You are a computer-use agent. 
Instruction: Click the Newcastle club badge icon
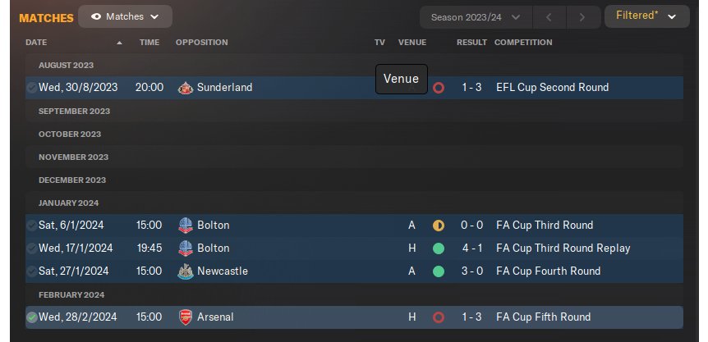click(x=185, y=271)
